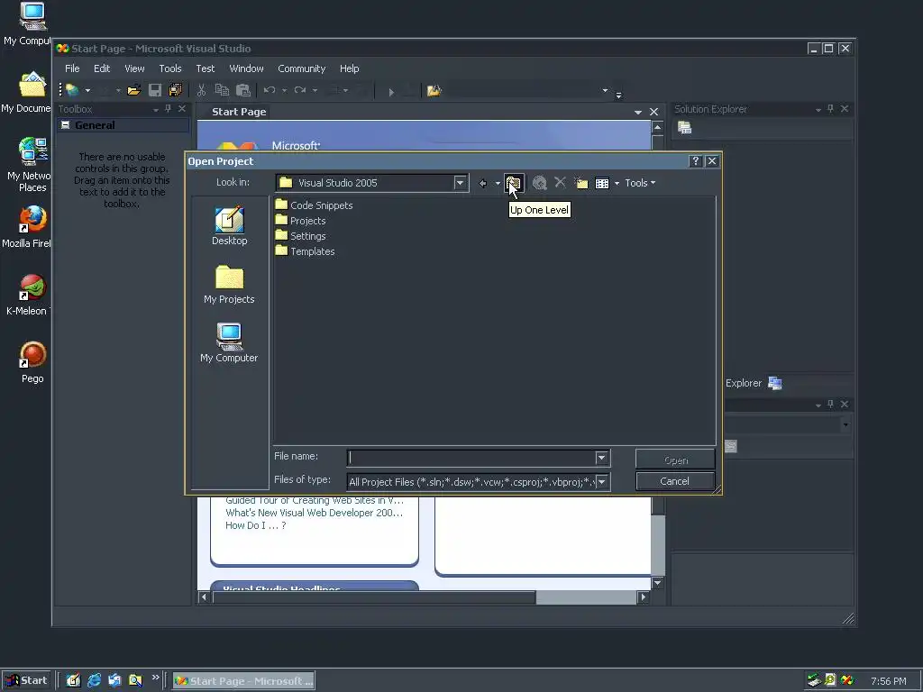Click the Windows Start button
Screen dimensions: 923x692
(x=26, y=681)
